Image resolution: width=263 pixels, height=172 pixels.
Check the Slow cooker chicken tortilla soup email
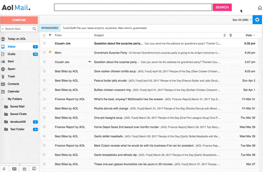[x=44, y=71]
